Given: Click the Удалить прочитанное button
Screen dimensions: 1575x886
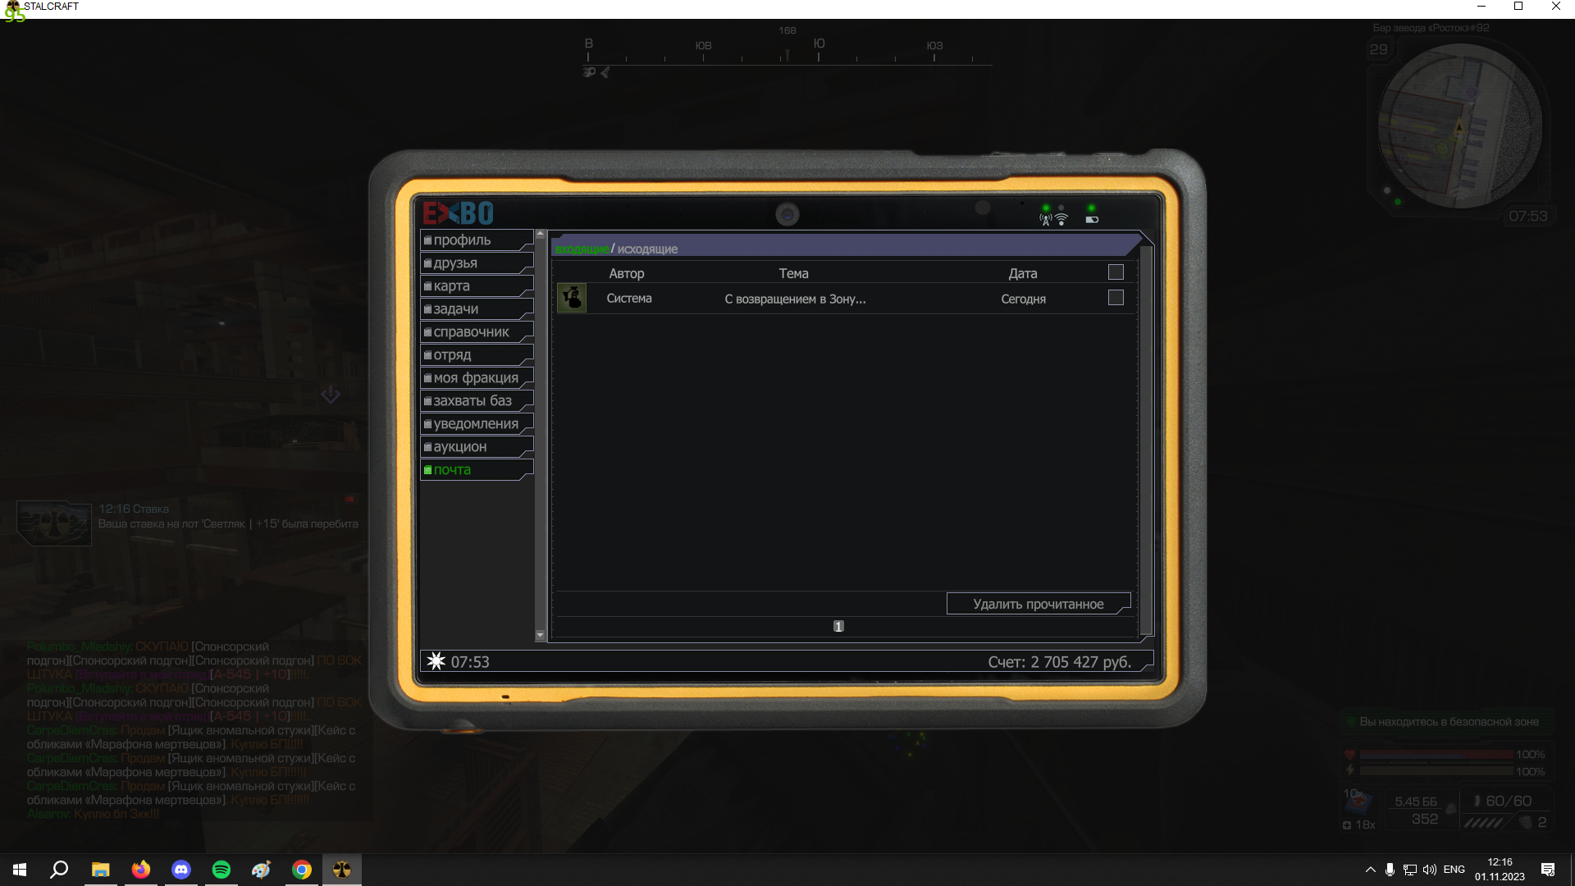Looking at the screenshot, I should click(x=1039, y=604).
